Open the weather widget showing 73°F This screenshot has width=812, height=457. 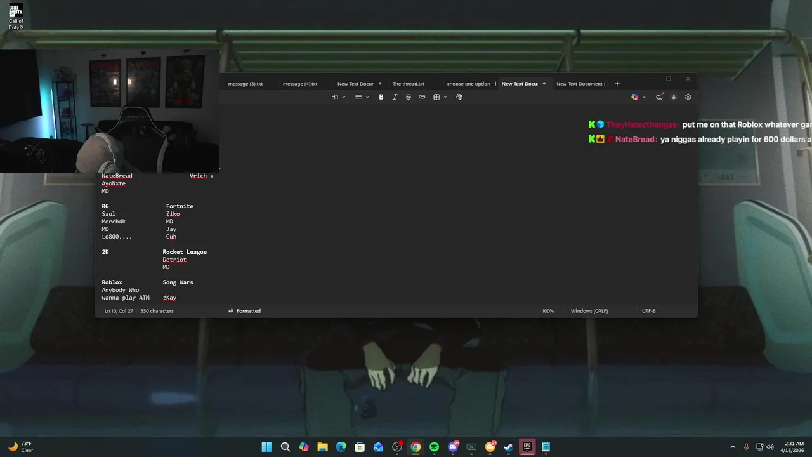coord(21,447)
